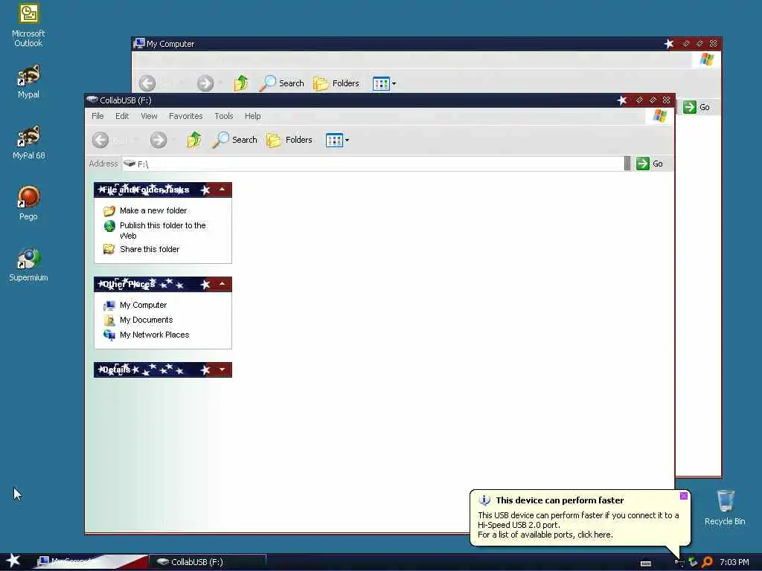Open the File menu
The width and height of the screenshot is (762, 571).
97,116
